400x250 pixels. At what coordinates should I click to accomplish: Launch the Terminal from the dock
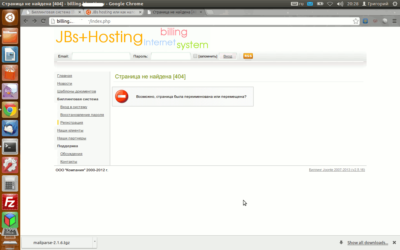[x=10, y=147]
